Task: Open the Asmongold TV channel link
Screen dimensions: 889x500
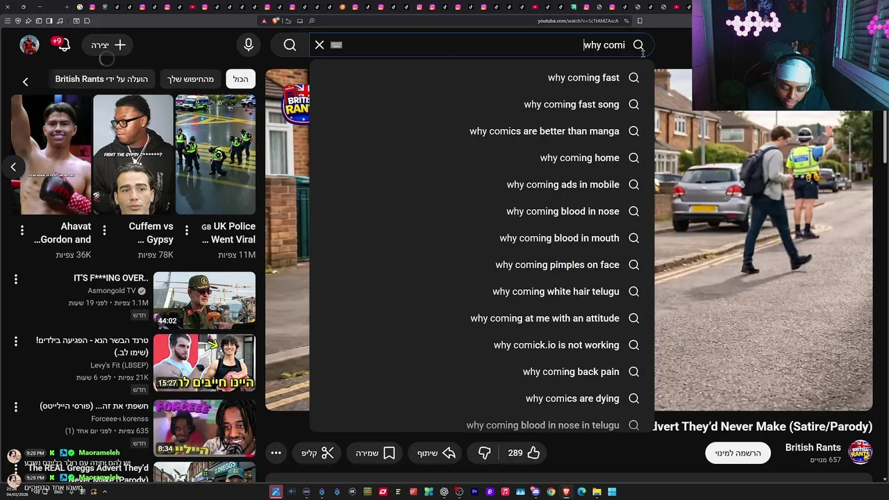Action: 112,290
